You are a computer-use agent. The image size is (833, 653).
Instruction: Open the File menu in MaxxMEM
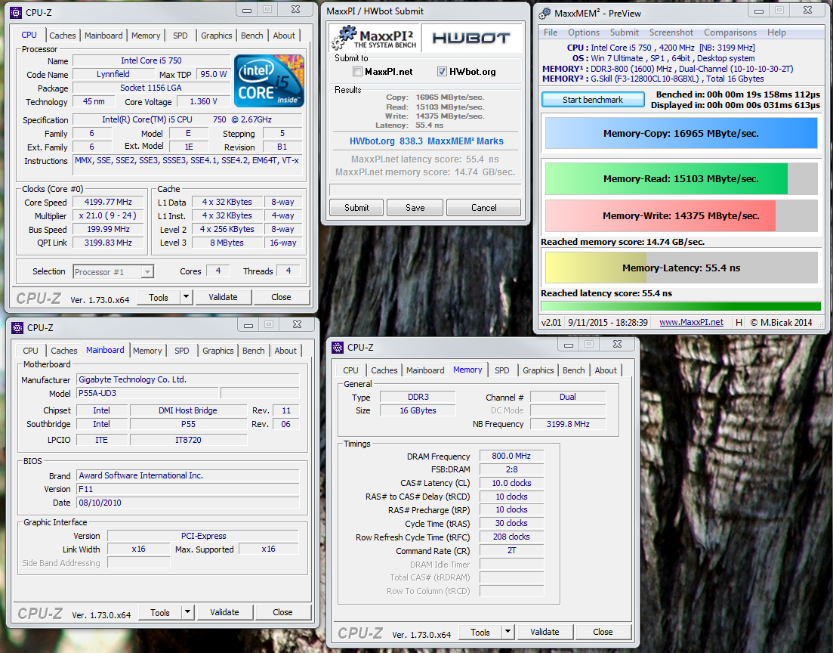[x=551, y=32]
